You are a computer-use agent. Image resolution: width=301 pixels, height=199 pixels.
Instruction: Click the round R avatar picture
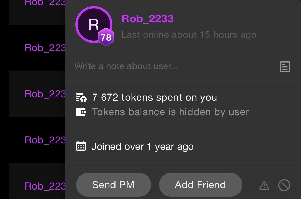click(93, 24)
